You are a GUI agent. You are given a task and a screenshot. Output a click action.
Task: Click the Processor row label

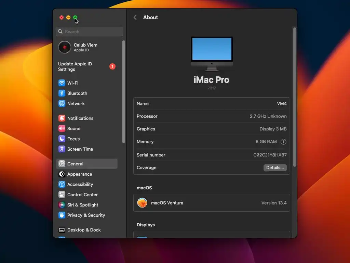point(147,116)
